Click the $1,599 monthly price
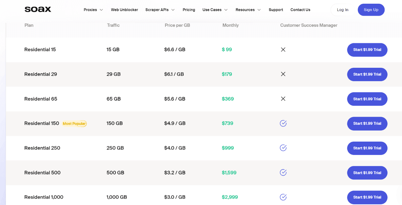This screenshot has width=402, height=205. click(229, 172)
